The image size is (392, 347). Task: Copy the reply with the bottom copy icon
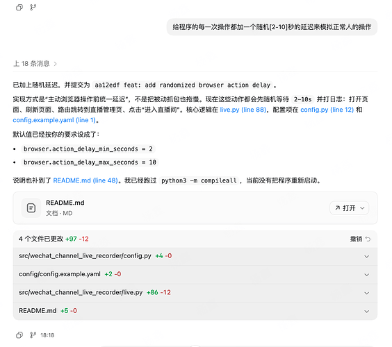coord(19,335)
